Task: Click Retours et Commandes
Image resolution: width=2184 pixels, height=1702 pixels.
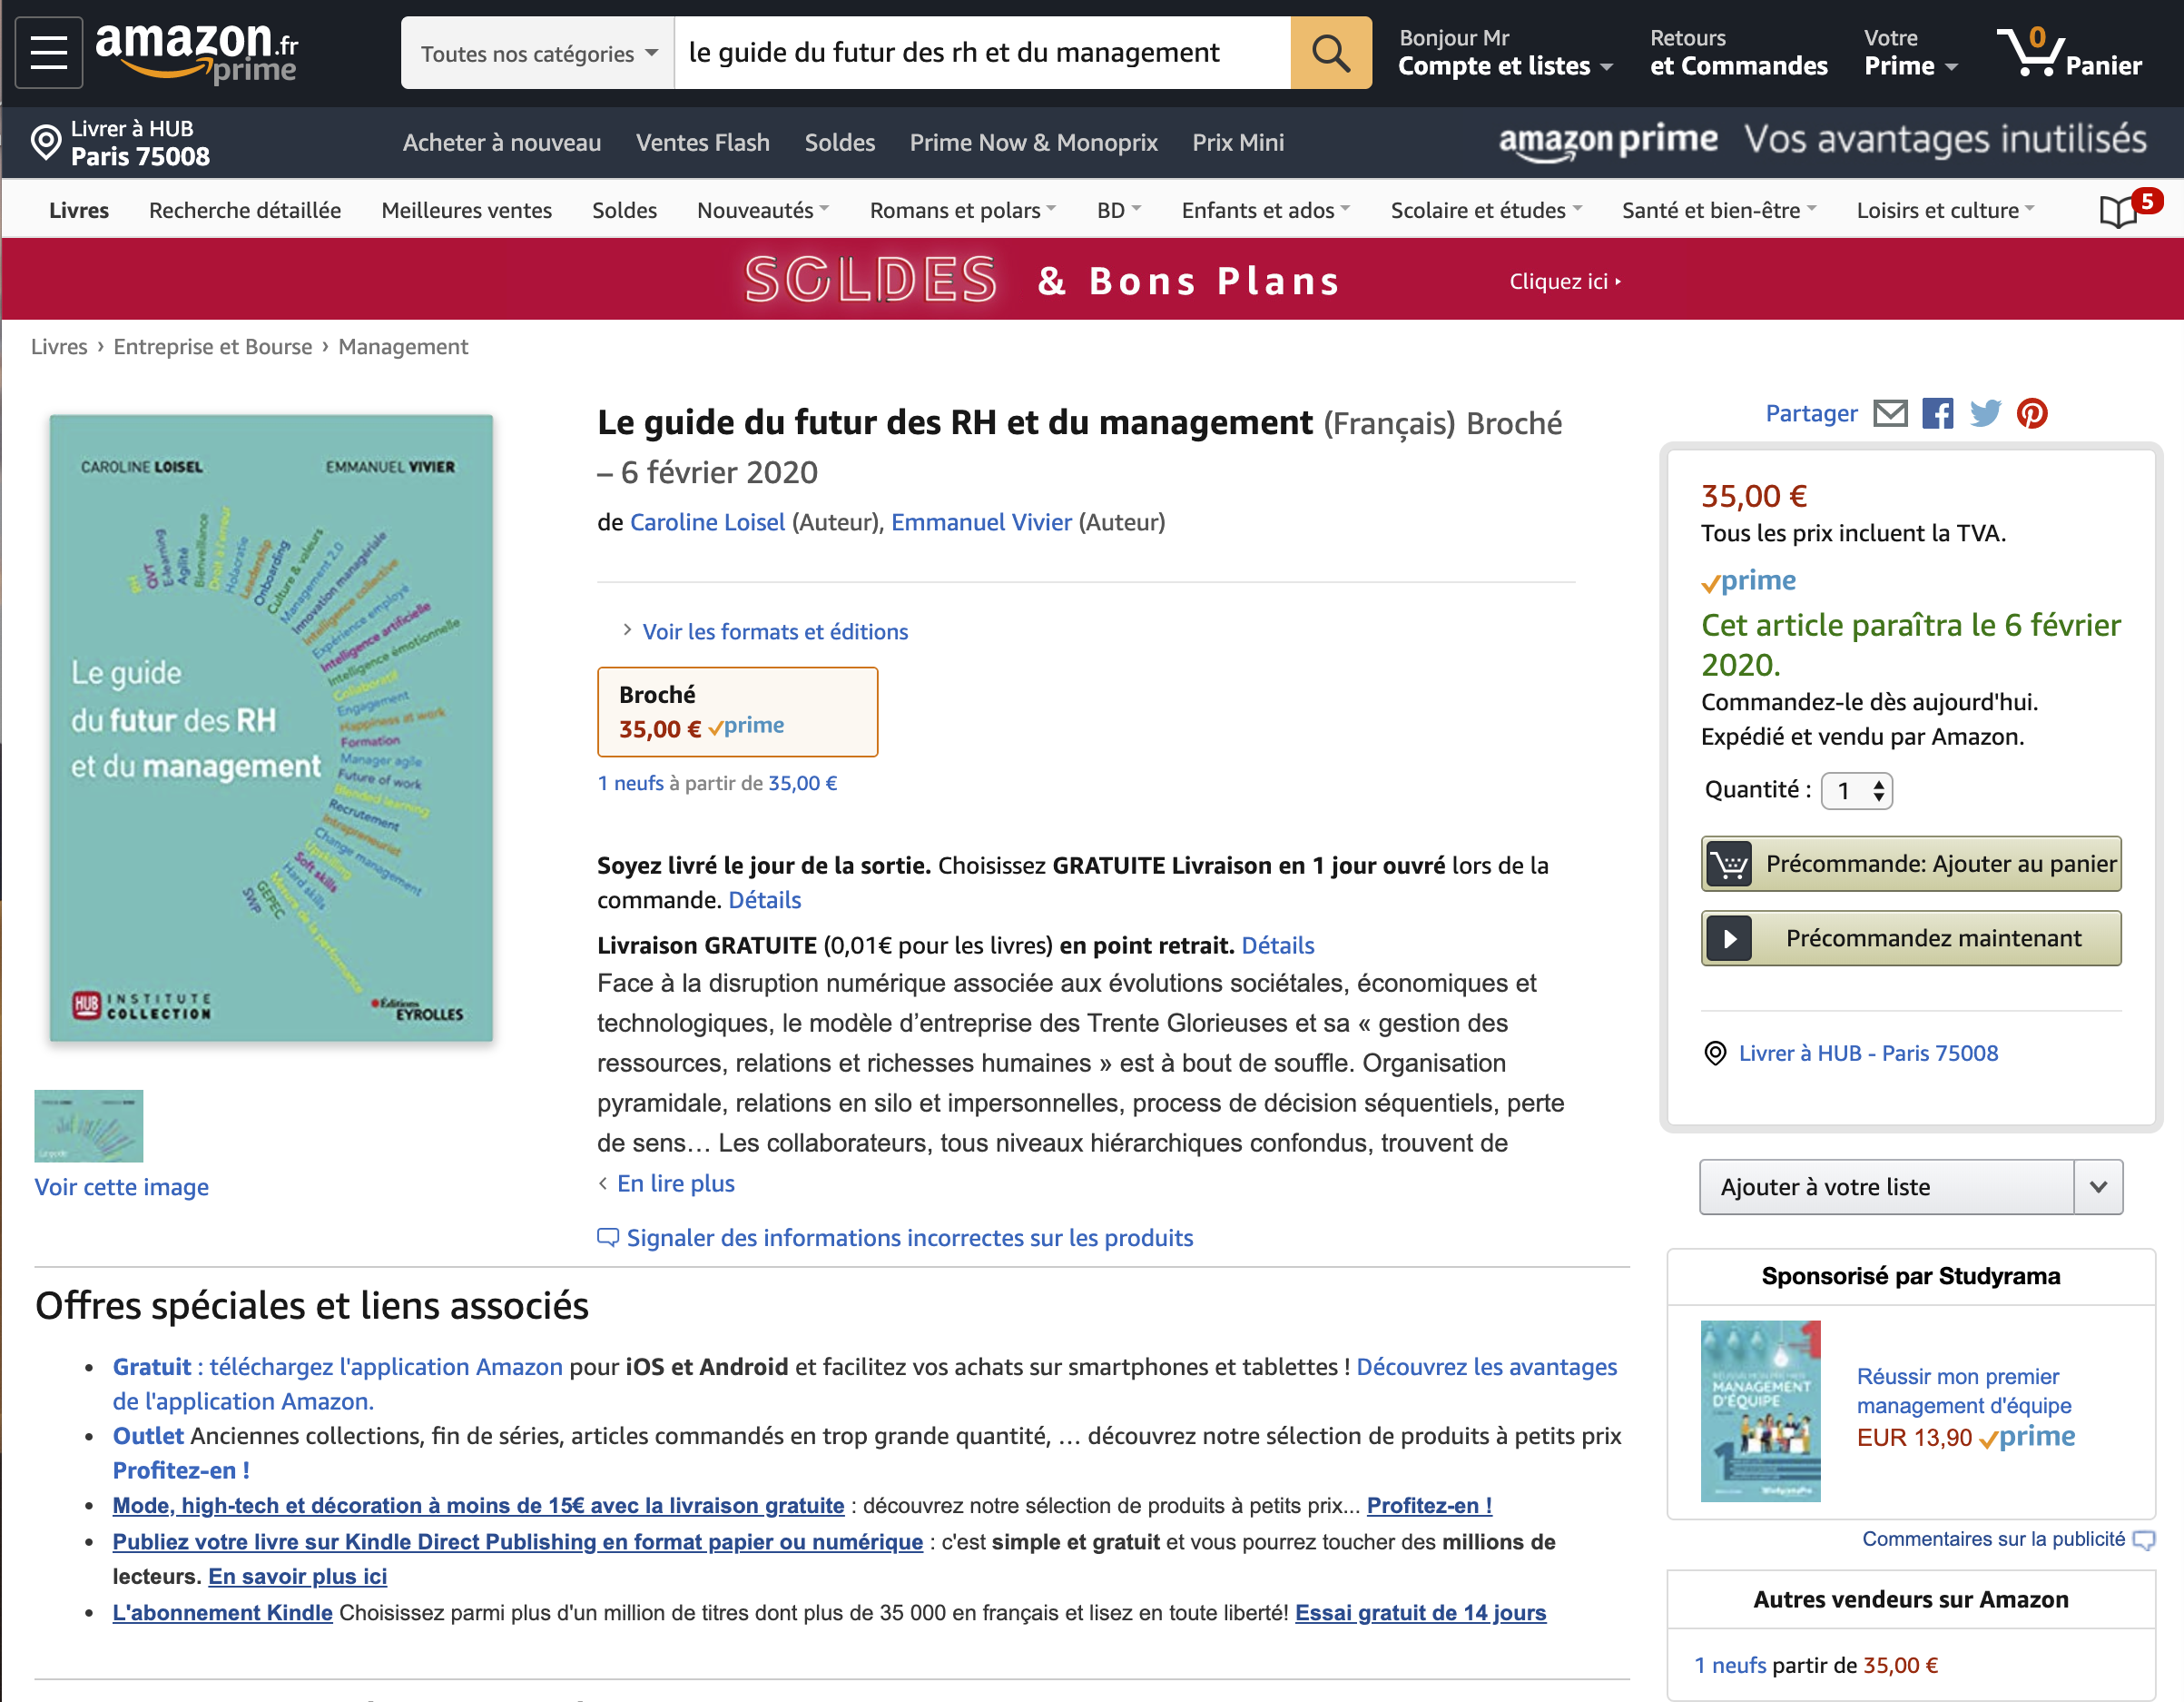Action: (x=1738, y=52)
